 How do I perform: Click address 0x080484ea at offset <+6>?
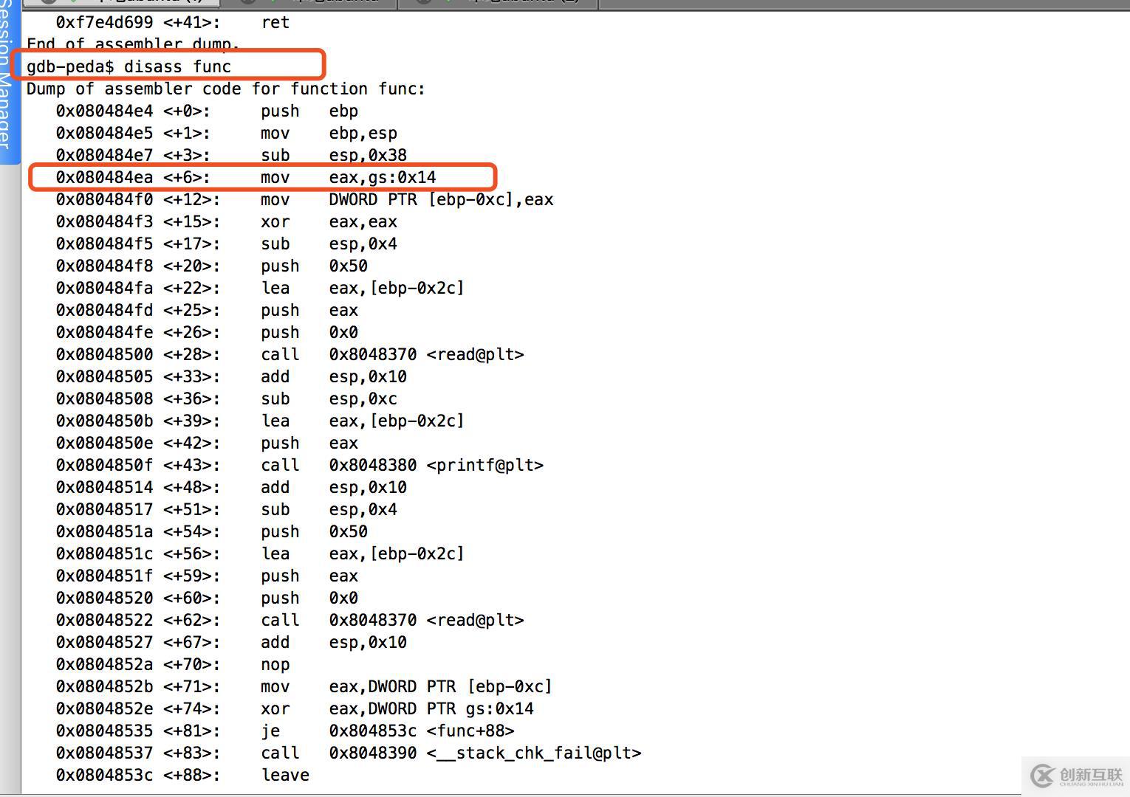(x=104, y=177)
